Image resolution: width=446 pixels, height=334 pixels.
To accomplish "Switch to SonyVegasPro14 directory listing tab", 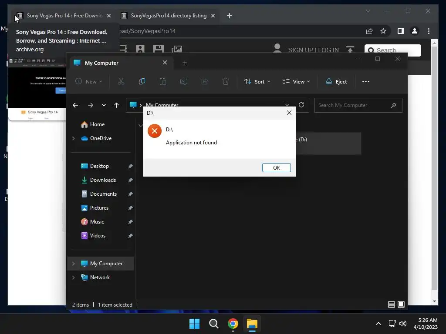I will [x=169, y=16].
